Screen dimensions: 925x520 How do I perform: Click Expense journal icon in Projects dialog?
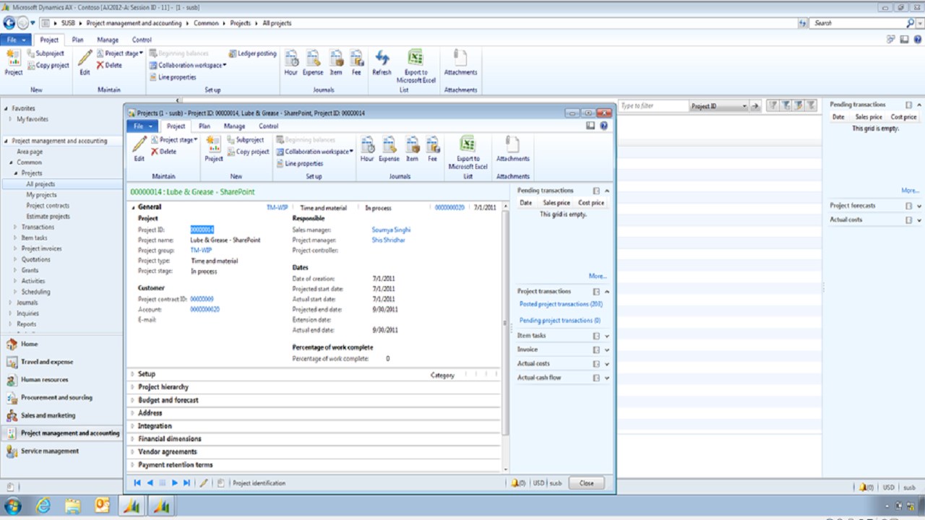click(x=389, y=148)
